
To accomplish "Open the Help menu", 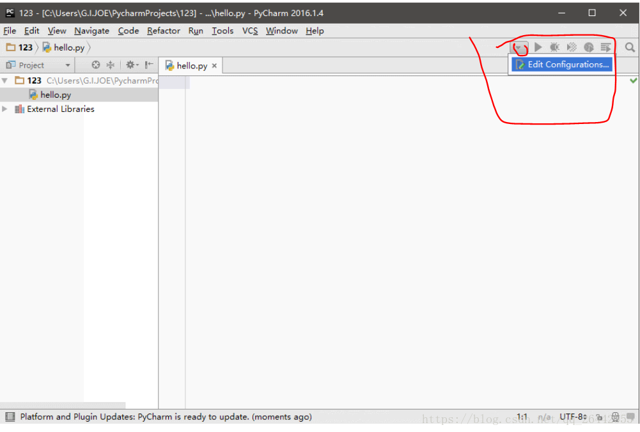I will (x=315, y=31).
